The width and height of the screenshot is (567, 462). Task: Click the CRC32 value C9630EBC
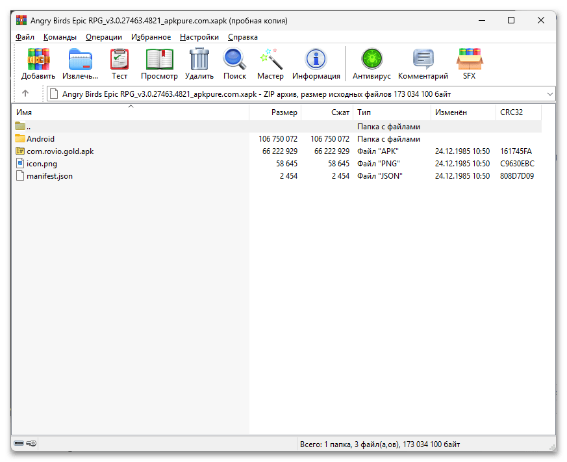coord(517,164)
